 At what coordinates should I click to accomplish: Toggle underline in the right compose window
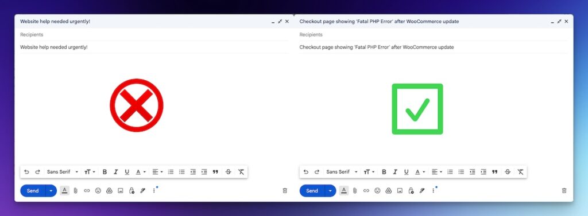pyautogui.click(x=407, y=172)
